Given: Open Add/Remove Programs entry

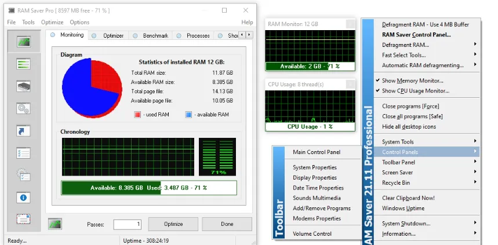Looking at the screenshot, I should [323, 208].
